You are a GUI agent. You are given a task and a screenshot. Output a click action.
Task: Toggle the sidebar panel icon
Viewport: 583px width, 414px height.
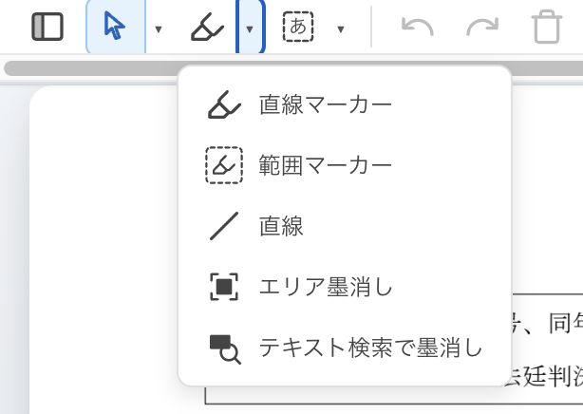click(x=47, y=27)
